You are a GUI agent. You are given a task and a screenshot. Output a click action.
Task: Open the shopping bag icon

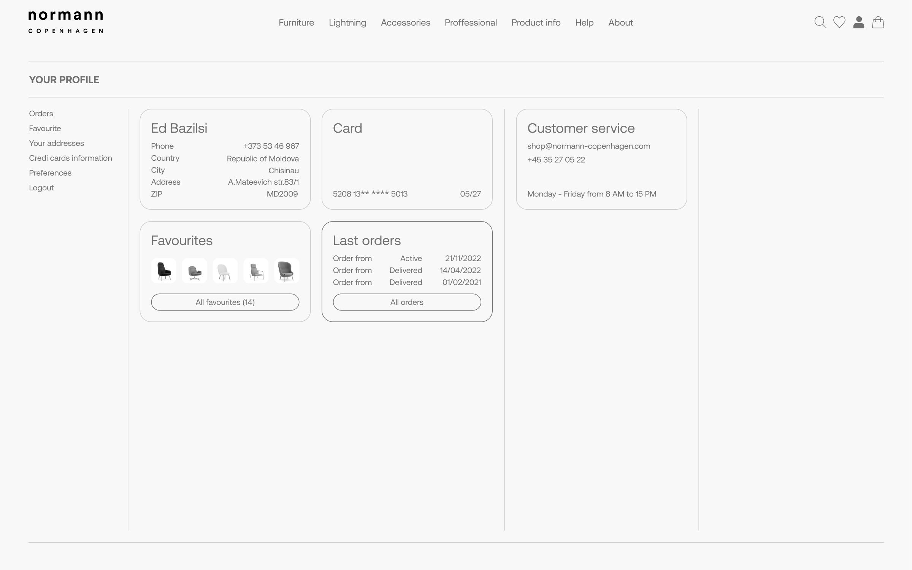(x=878, y=22)
